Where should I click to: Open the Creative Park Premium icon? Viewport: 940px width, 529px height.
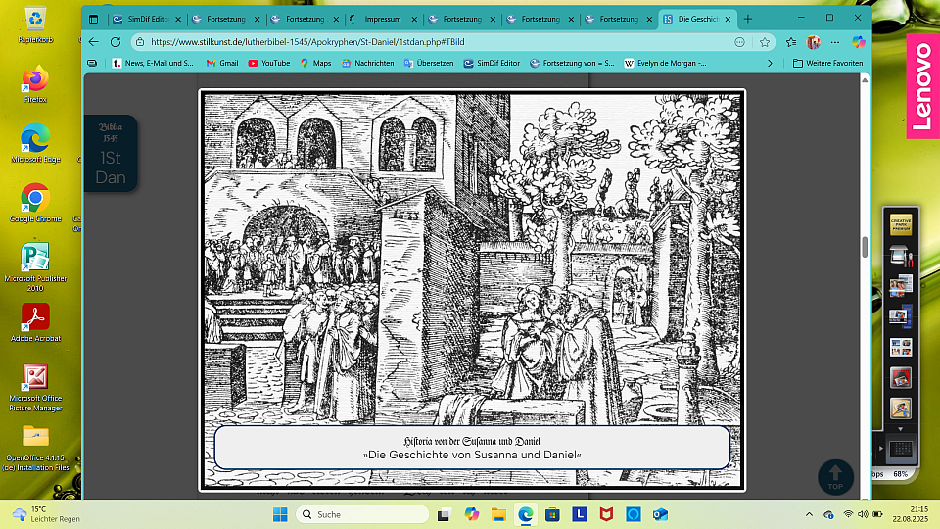901,225
